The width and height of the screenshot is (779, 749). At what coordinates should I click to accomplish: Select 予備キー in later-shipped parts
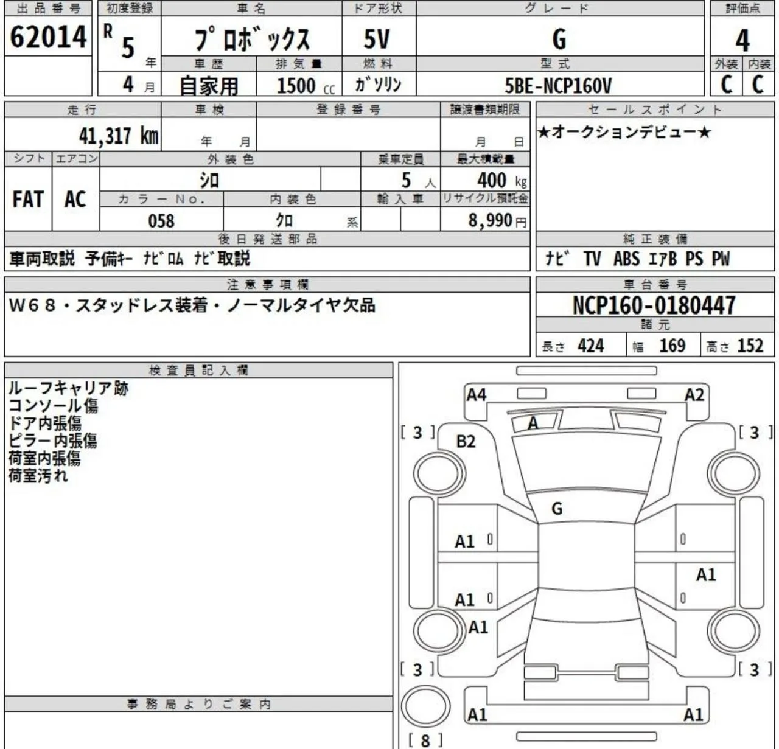(109, 259)
